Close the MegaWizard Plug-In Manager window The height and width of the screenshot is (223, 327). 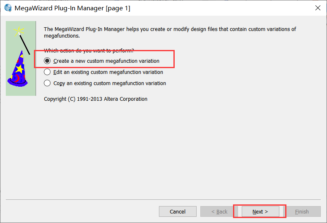click(x=317, y=8)
